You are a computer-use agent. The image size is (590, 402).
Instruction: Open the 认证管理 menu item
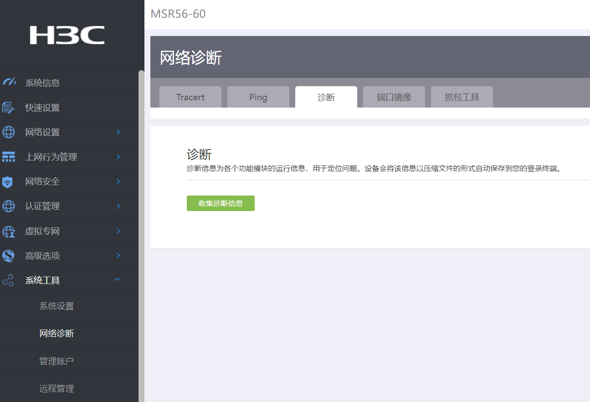(x=69, y=206)
